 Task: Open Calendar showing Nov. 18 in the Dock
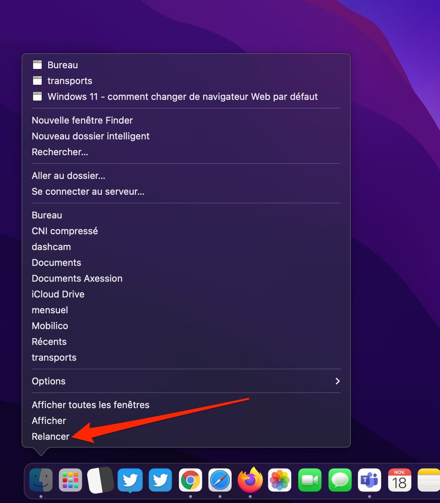(x=399, y=480)
